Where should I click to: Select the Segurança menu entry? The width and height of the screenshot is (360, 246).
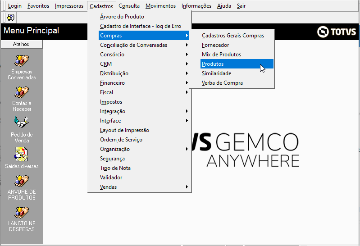coord(144,159)
